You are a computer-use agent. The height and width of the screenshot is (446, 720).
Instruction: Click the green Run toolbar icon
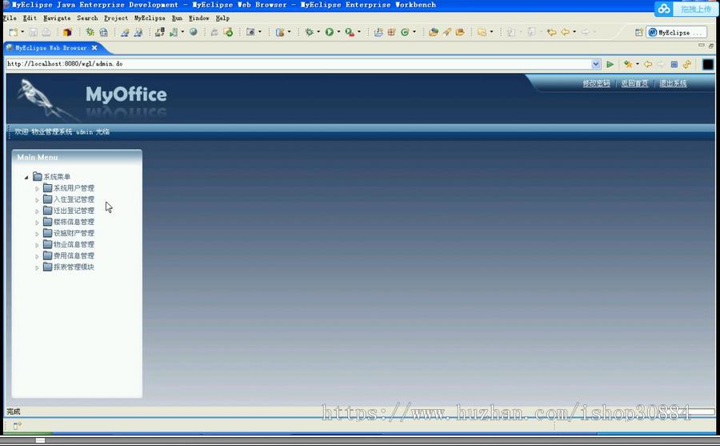330,32
